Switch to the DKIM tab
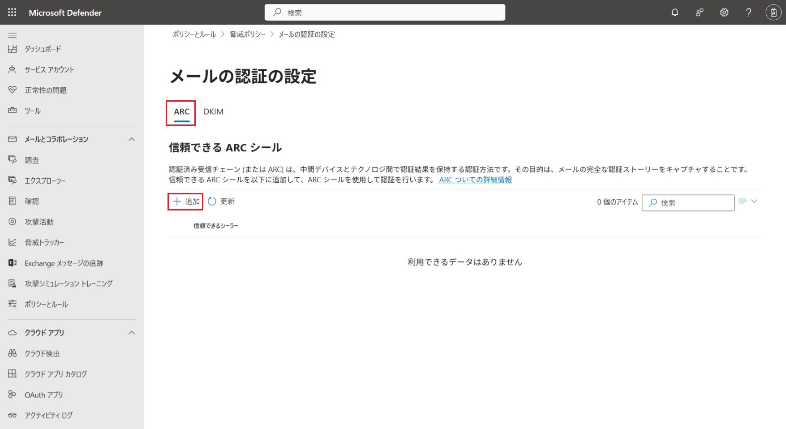Screen dimensions: 786x429 point(213,112)
